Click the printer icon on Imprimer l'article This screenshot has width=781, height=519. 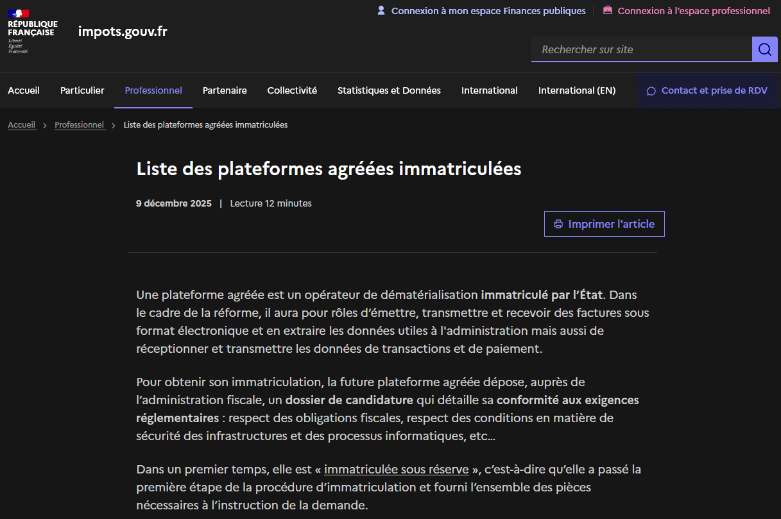click(x=558, y=224)
